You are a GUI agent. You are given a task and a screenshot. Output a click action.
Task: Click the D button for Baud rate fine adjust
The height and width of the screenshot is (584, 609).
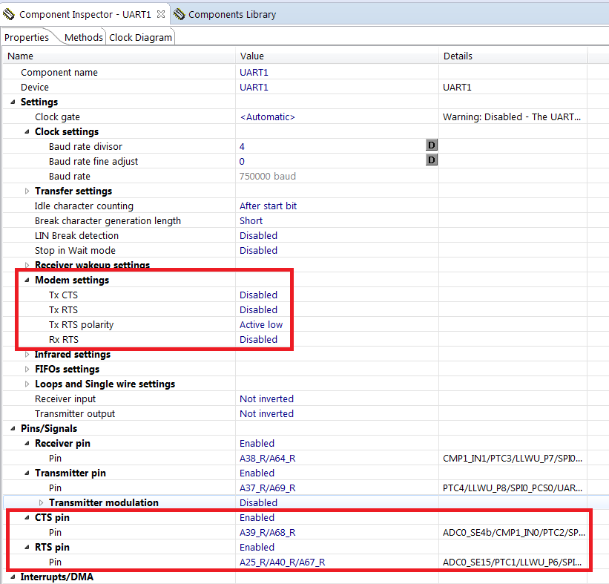click(432, 160)
